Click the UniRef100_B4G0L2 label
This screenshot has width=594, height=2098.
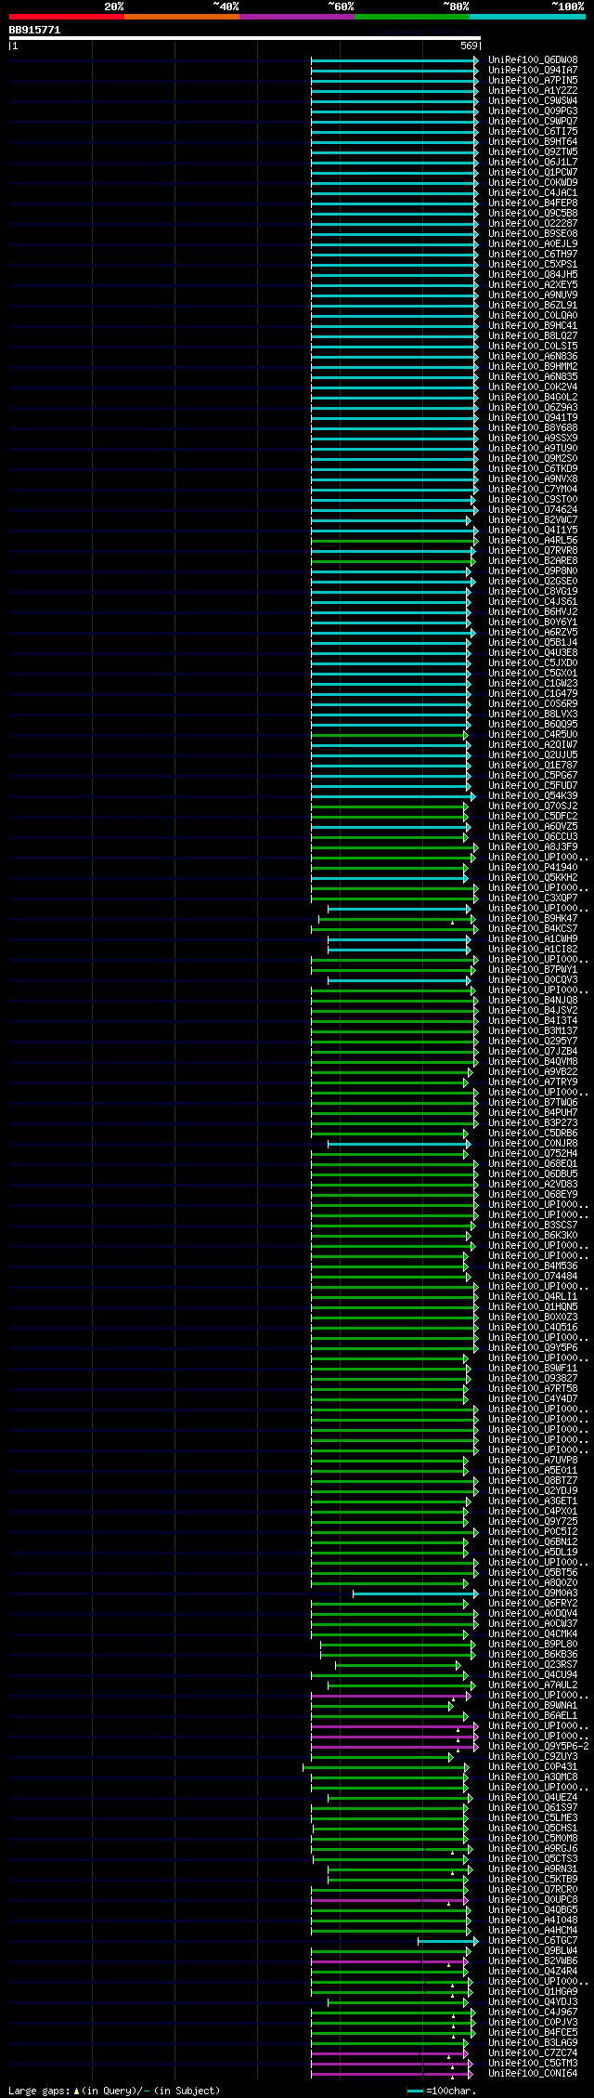pyautogui.click(x=533, y=397)
